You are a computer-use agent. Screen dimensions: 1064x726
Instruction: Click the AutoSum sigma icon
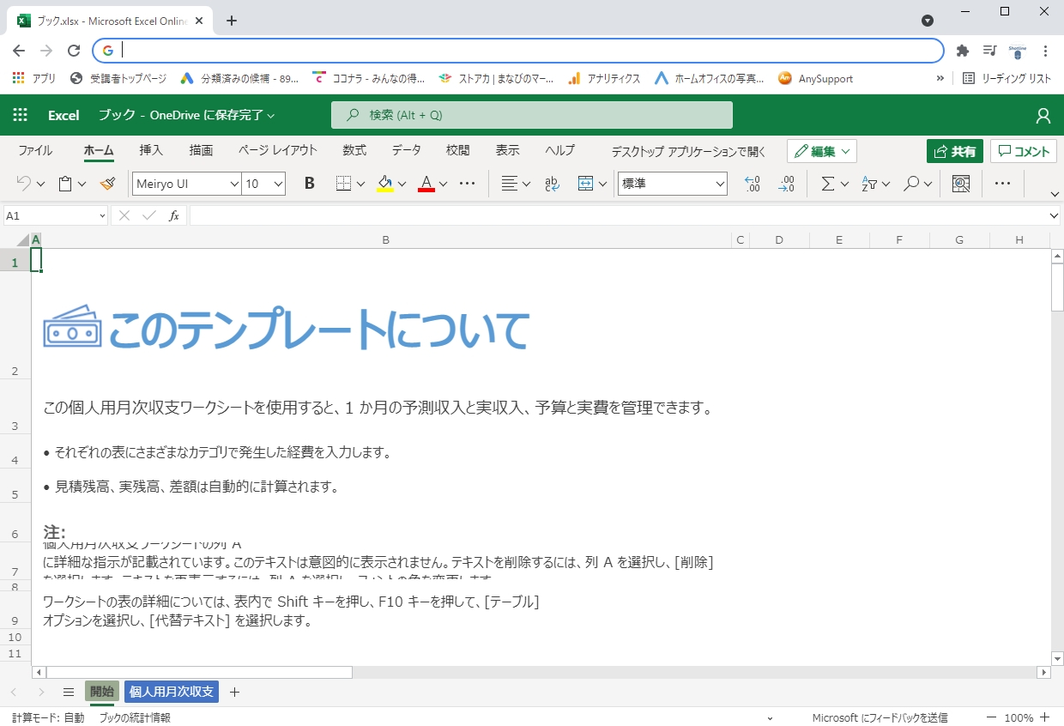827,183
